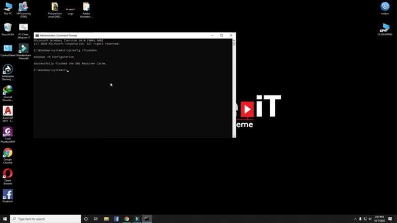Open the winbox desktop icon
The height and width of the screenshot is (223, 397).
385,8
